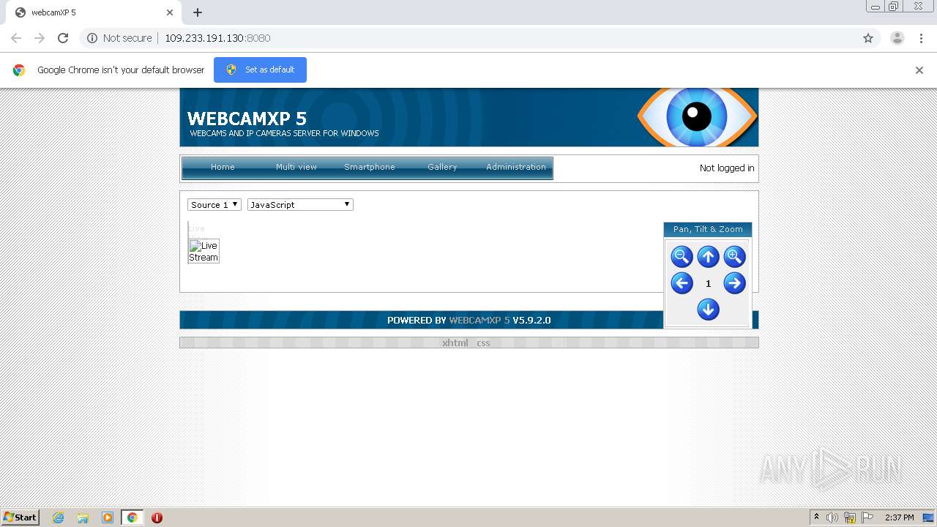This screenshot has height=527, width=937.
Task: Tilt camera down with down arrow
Action: point(708,310)
